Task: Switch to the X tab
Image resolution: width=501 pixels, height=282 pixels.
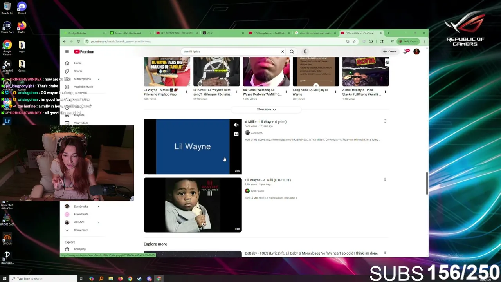Action: click(223, 33)
